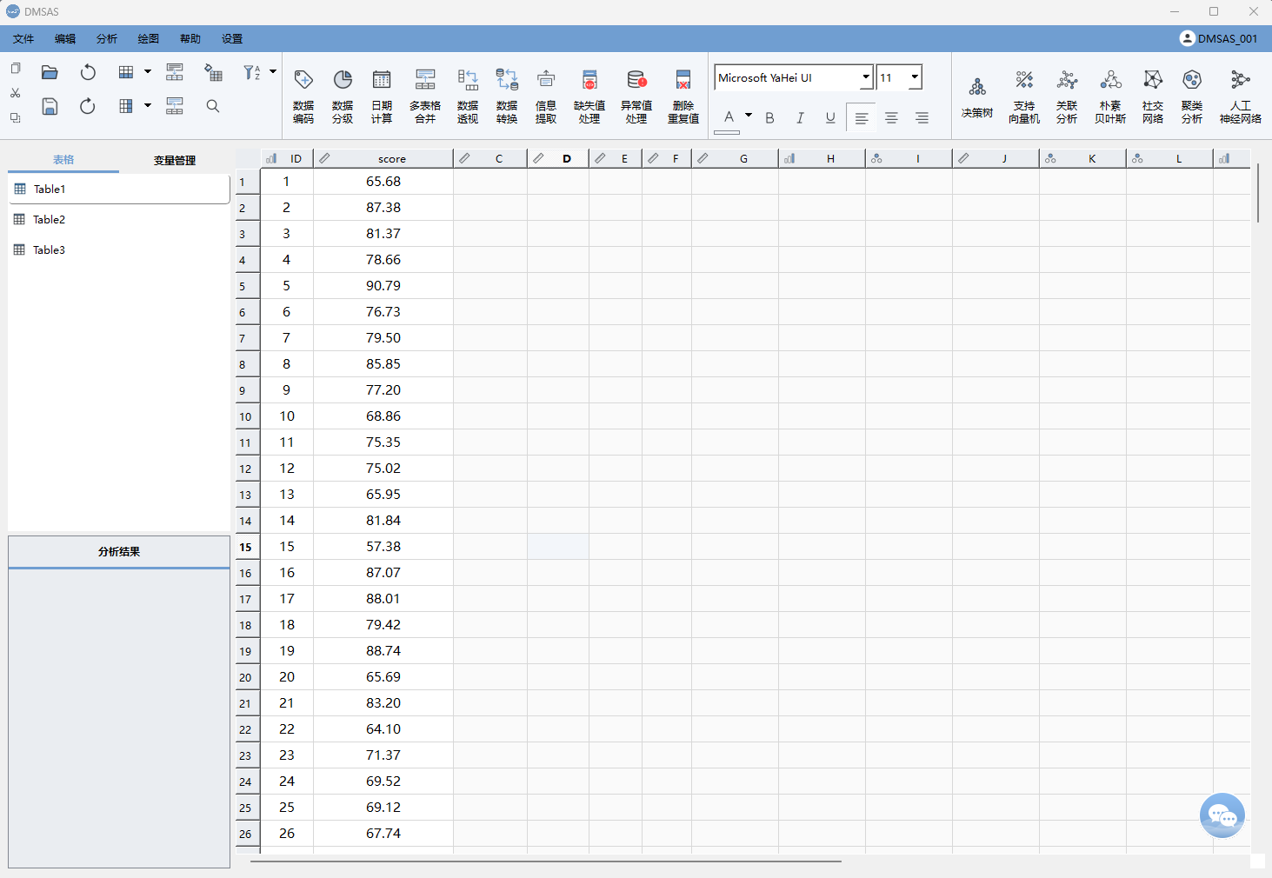Open the 日期计算 date calculation tool
1272x878 pixels.
pos(382,96)
